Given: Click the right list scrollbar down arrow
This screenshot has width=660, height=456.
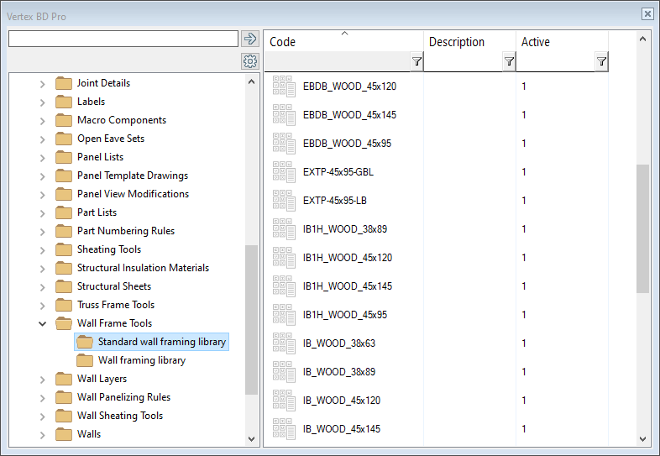Looking at the screenshot, I should tap(643, 439).
